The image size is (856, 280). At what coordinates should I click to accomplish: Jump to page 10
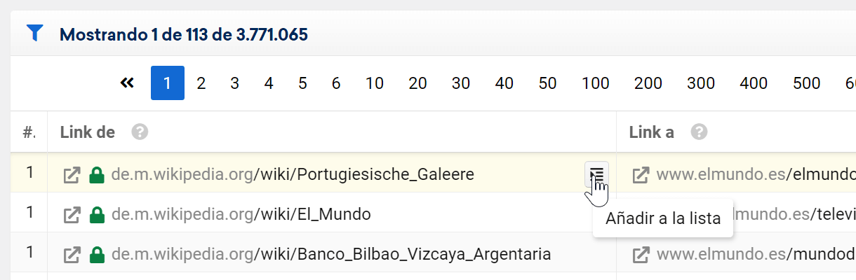(375, 83)
